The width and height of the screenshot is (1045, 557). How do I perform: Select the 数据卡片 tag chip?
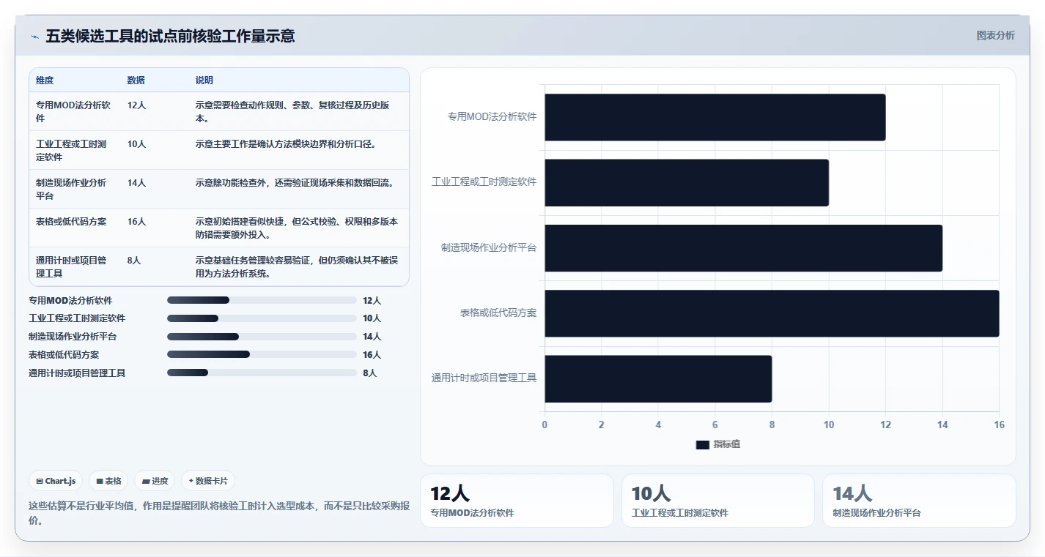tap(208, 481)
